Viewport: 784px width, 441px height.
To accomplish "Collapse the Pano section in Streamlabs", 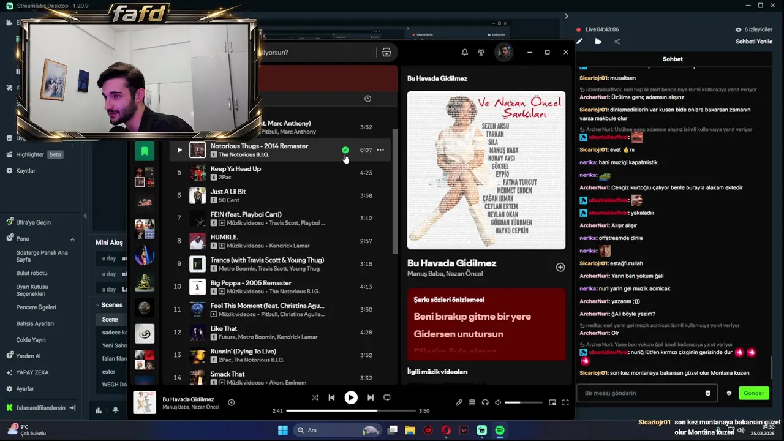I will click(x=72, y=239).
